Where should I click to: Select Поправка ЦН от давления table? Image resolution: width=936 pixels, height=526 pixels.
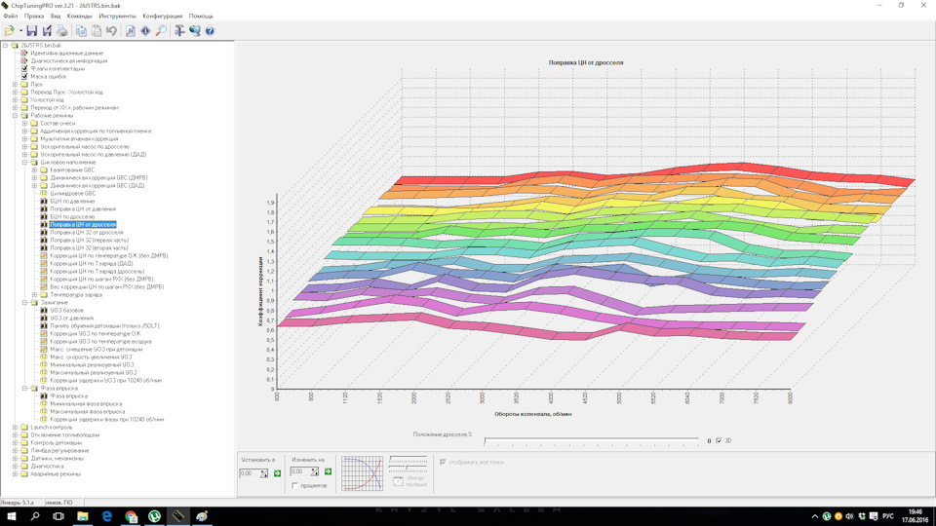pyautogui.click(x=83, y=208)
